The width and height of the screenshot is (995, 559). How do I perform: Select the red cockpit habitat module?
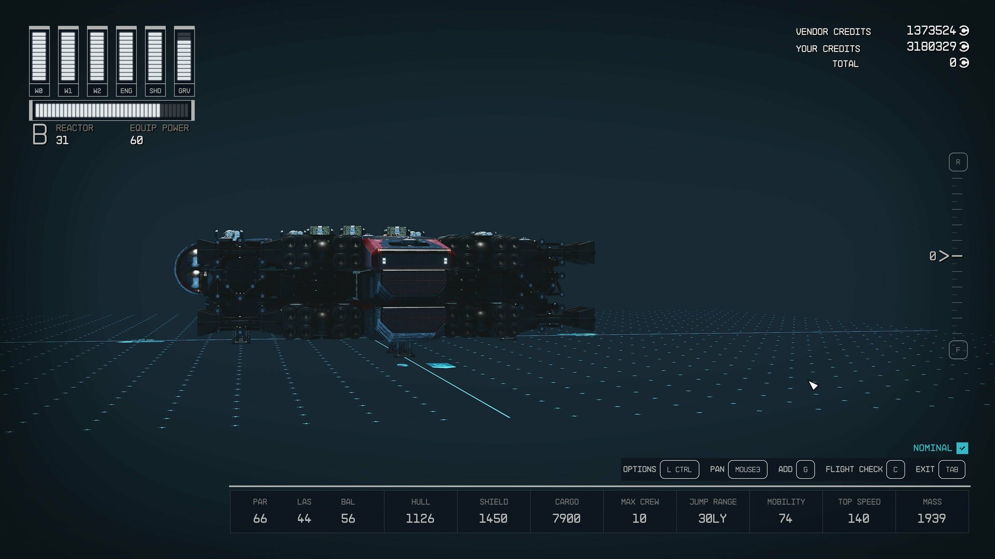409,254
